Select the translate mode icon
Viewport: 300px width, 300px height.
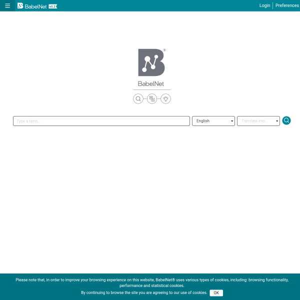(x=152, y=98)
